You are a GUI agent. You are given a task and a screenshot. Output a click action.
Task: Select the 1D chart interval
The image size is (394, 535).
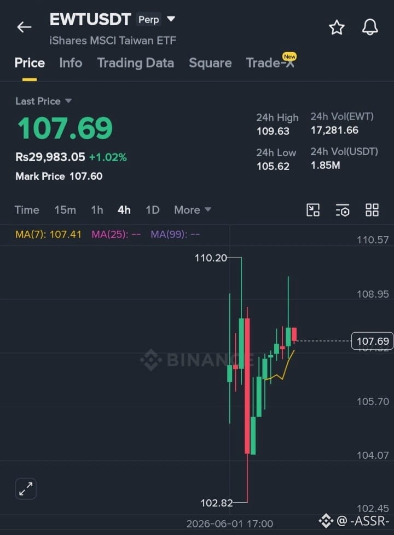coord(153,210)
